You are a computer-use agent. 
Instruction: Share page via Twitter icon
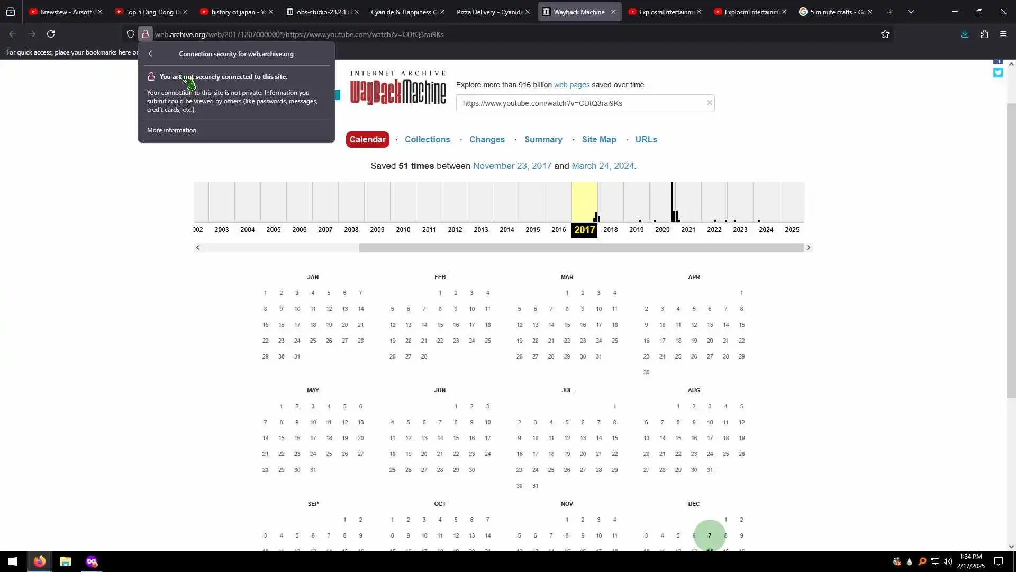pos(997,73)
